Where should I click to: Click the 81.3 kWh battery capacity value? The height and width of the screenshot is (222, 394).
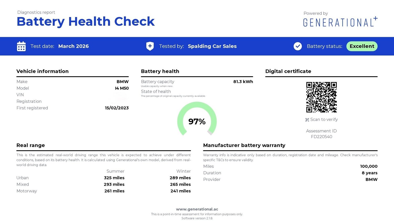coord(243,82)
